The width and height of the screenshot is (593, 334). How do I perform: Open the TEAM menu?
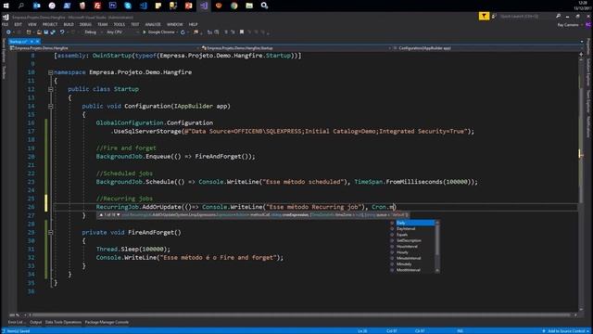pyautogui.click(x=103, y=24)
